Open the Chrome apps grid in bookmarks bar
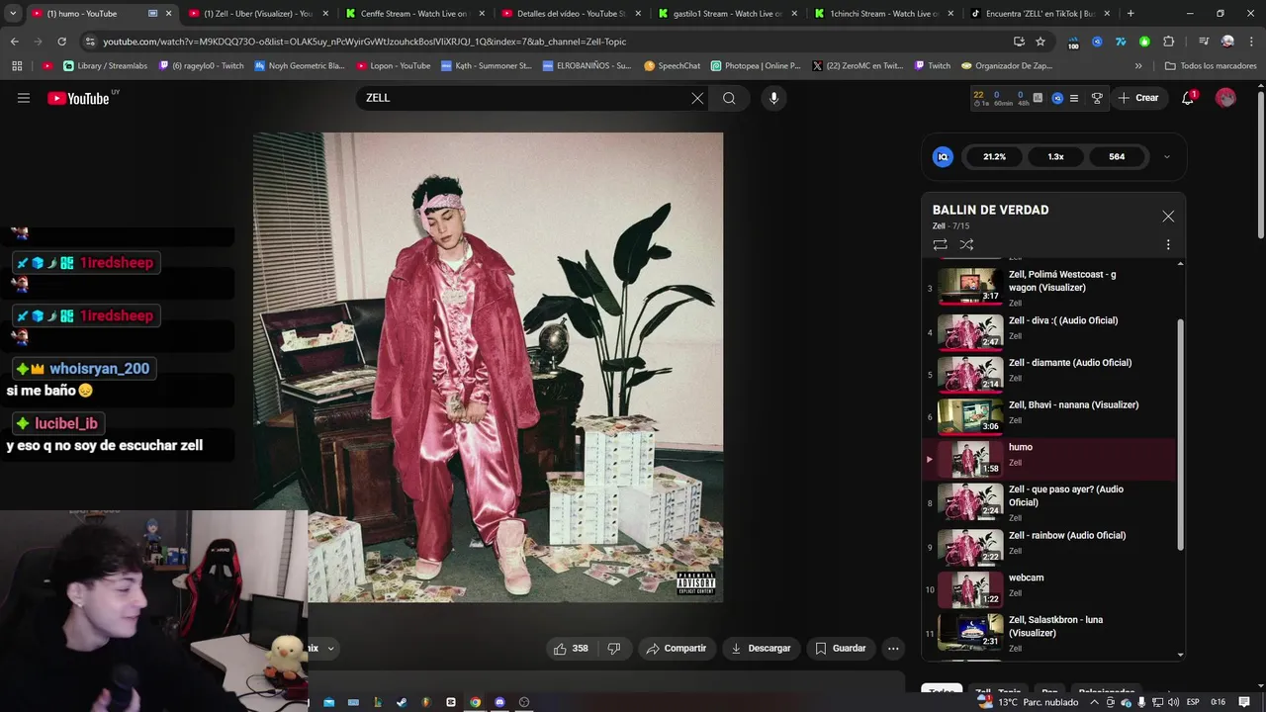This screenshot has width=1266, height=712. tap(17, 65)
